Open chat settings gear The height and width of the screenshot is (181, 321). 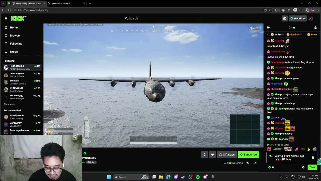pyautogui.click(x=303, y=167)
